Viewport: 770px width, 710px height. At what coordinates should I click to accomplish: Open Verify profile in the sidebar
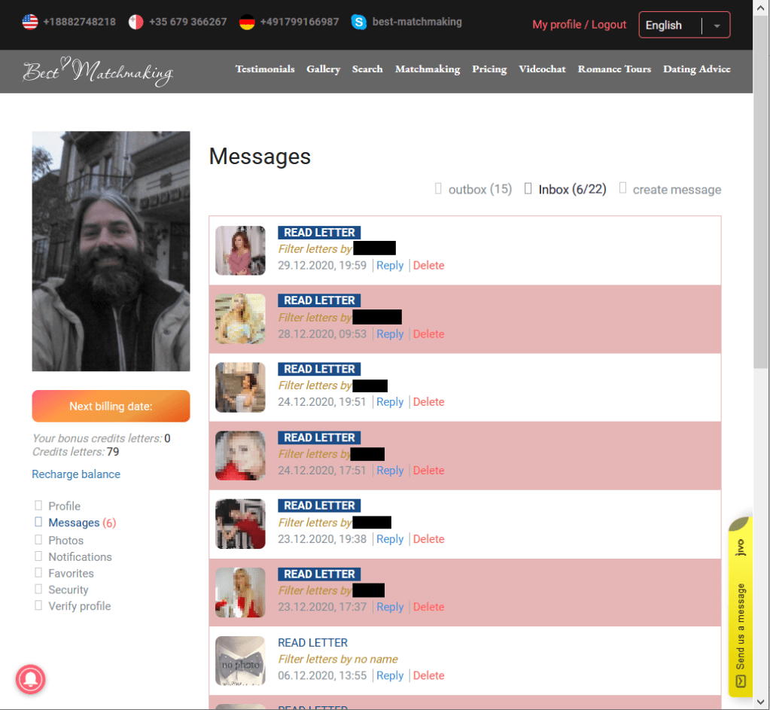point(79,606)
